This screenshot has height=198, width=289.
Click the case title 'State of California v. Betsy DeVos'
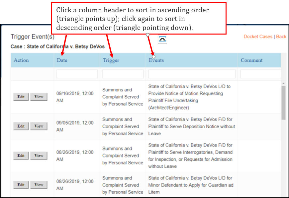click(x=66, y=47)
